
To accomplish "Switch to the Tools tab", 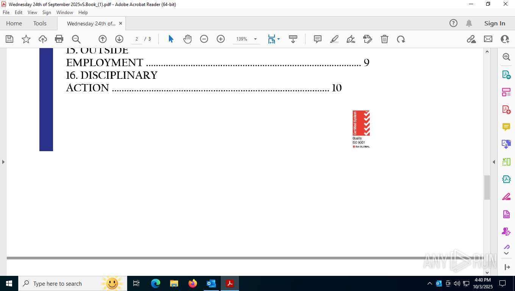I will click(40, 23).
